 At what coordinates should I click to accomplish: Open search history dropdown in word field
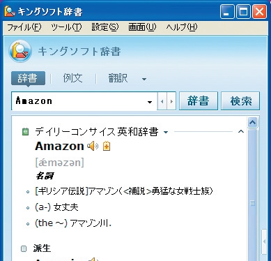[x=150, y=102]
